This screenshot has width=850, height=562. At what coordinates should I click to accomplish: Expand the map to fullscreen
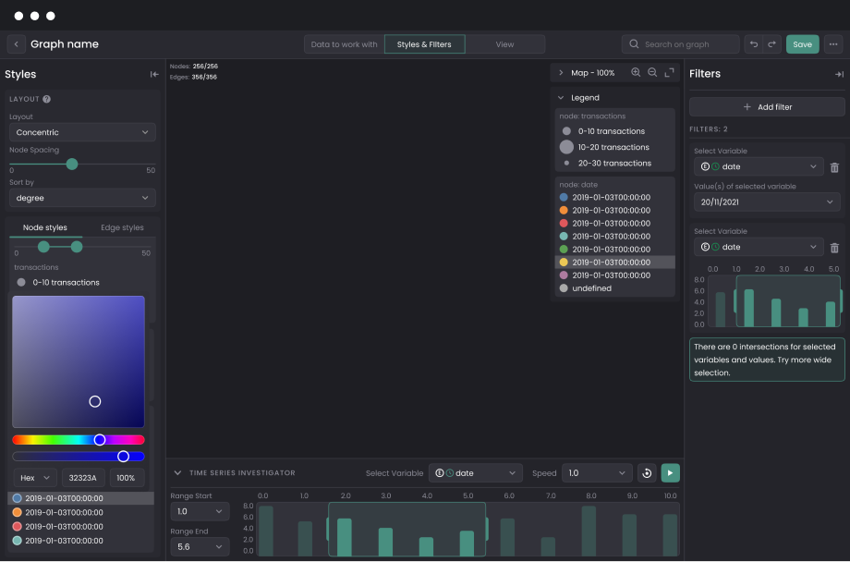point(670,73)
